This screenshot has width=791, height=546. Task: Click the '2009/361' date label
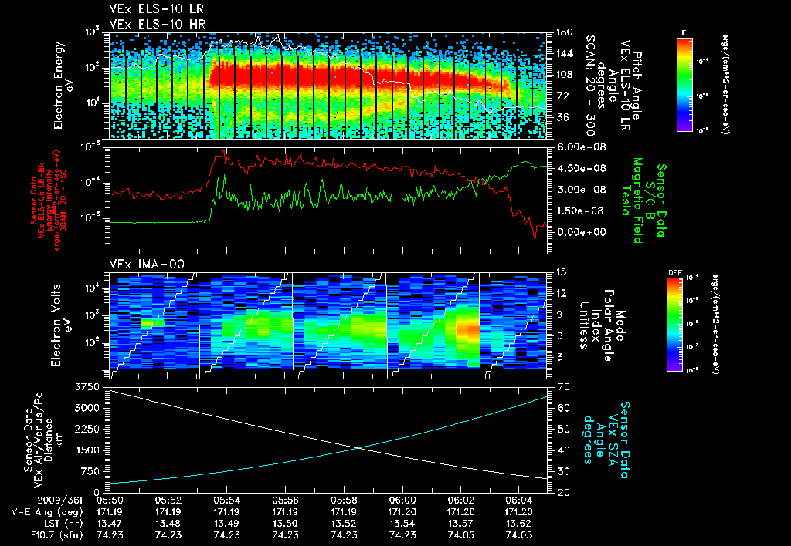pos(60,501)
